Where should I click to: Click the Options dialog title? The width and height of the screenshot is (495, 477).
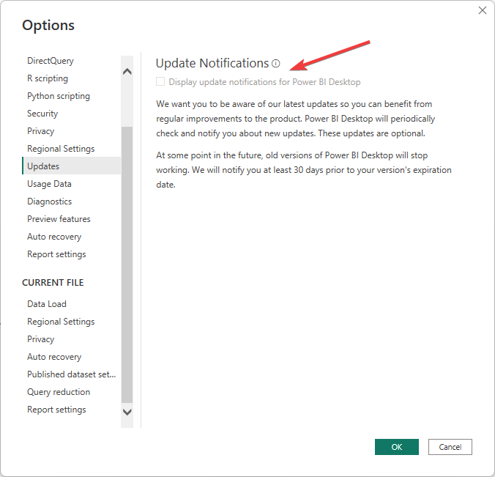(48, 25)
